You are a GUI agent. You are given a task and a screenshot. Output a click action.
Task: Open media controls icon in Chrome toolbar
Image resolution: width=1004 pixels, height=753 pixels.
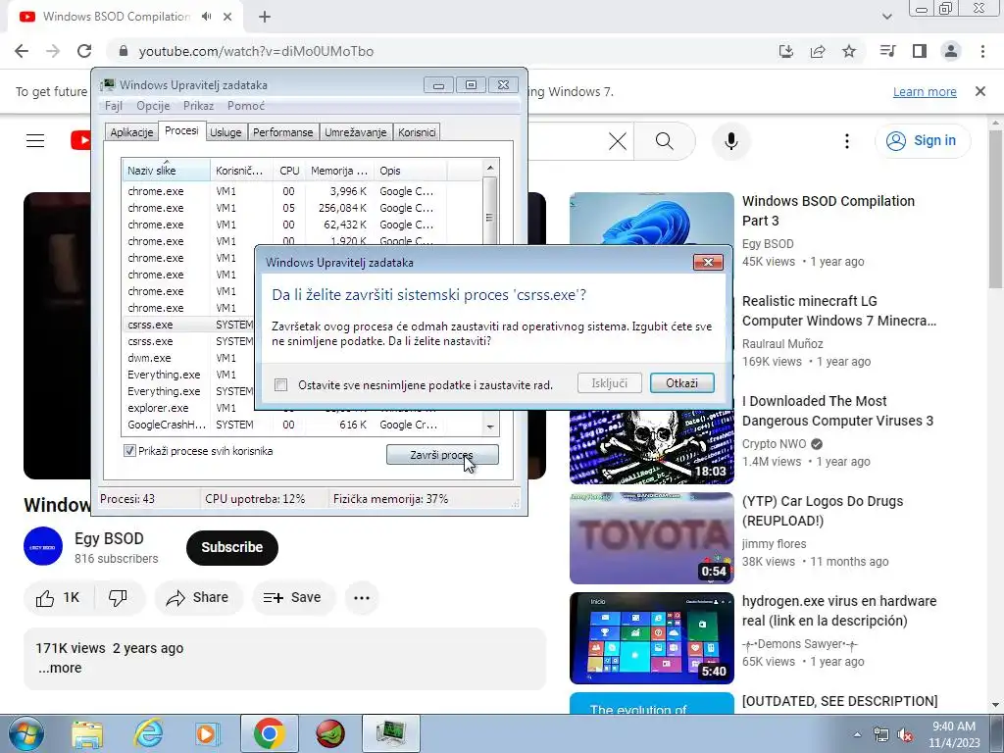point(887,51)
